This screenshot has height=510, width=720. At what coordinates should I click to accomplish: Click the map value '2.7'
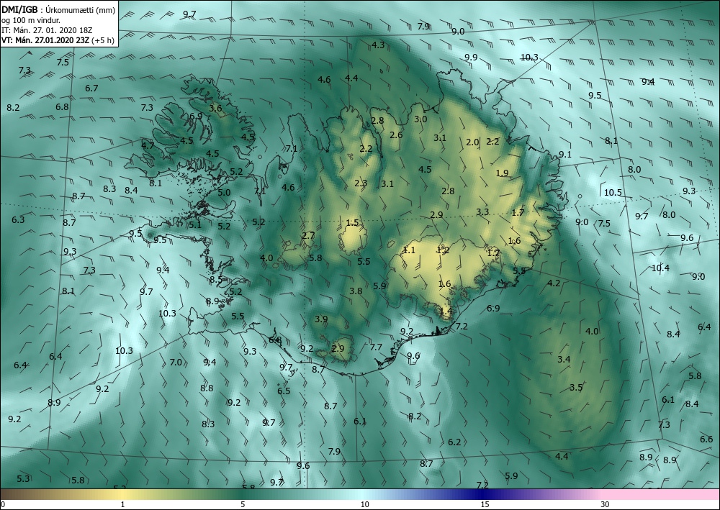(x=308, y=236)
